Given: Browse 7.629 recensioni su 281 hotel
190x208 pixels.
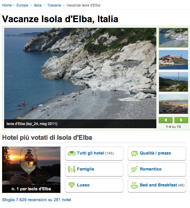Looking at the screenshot, I should point(37,200).
